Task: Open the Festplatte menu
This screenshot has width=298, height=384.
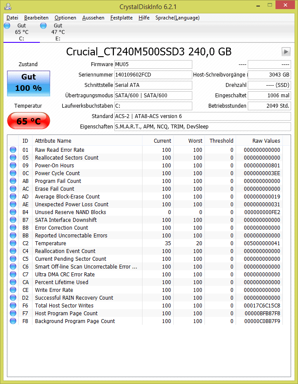Action: tap(121, 18)
